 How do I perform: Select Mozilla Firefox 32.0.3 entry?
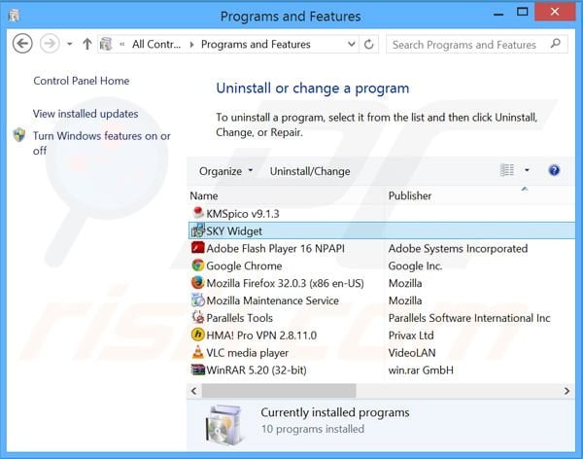285,283
